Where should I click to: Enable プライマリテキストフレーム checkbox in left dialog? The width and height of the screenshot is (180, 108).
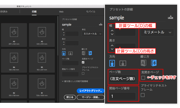click(83, 73)
